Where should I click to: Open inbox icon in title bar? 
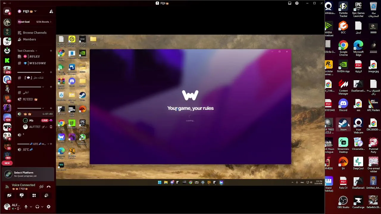(290, 3)
